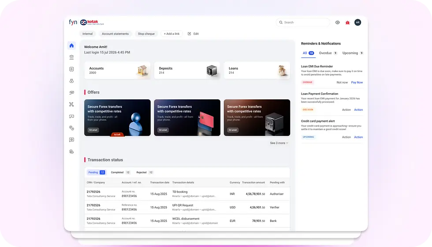Image resolution: width=432 pixels, height=247 pixels.
Task: Select the TD booking transaction row
Action: [x=187, y=194]
